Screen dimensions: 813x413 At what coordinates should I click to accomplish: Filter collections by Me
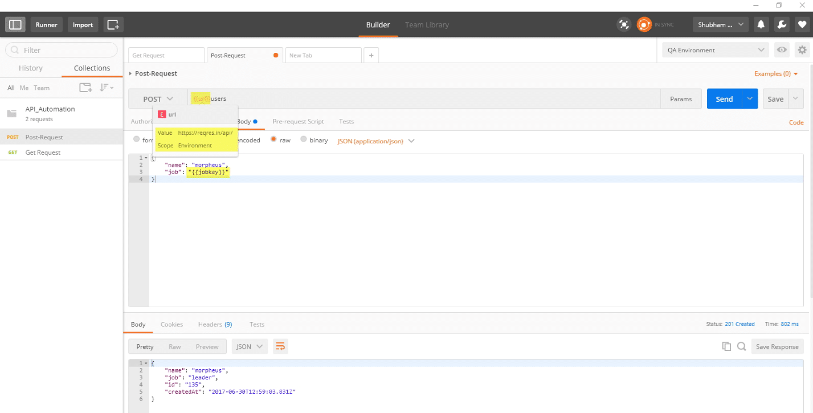click(x=24, y=88)
